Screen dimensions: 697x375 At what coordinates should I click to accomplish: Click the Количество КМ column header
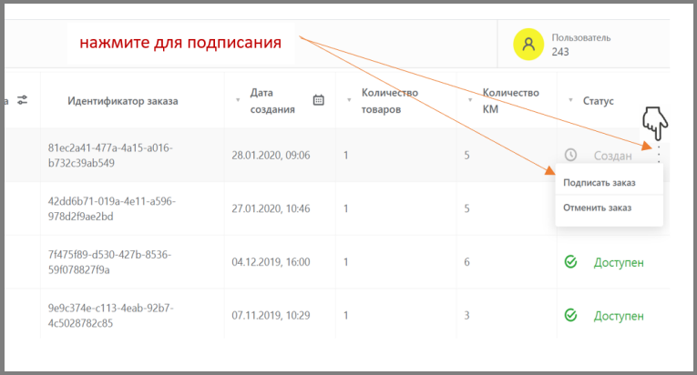[x=511, y=101]
